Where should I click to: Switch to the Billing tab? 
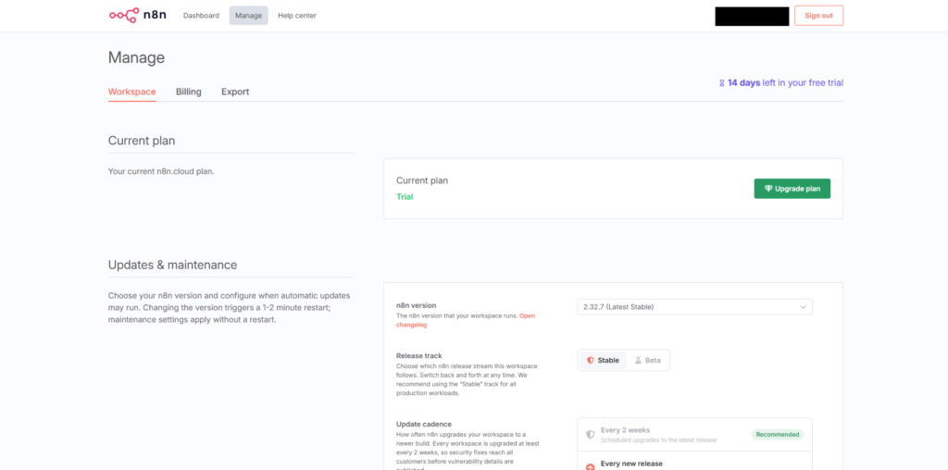[189, 92]
